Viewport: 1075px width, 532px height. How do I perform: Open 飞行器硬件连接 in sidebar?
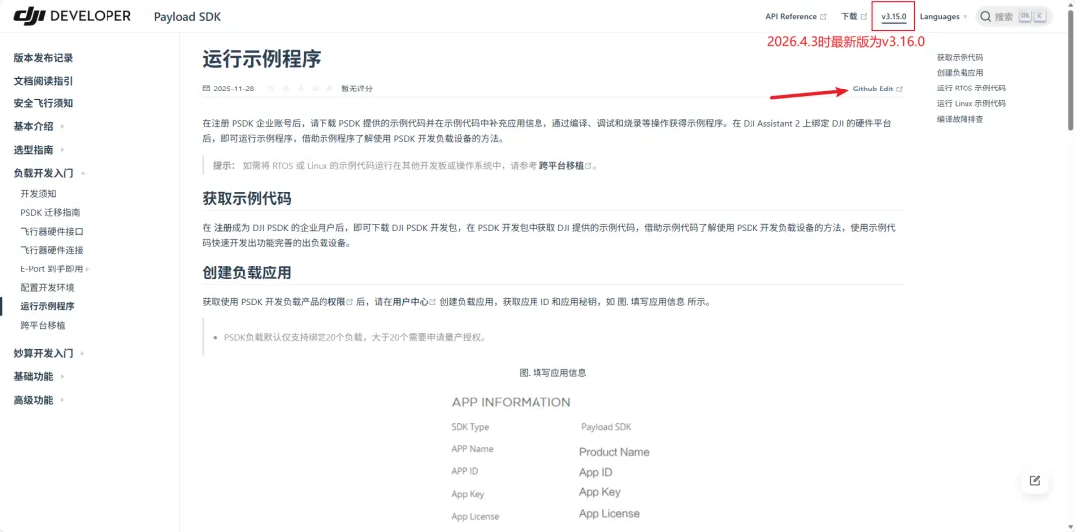(52, 250)
